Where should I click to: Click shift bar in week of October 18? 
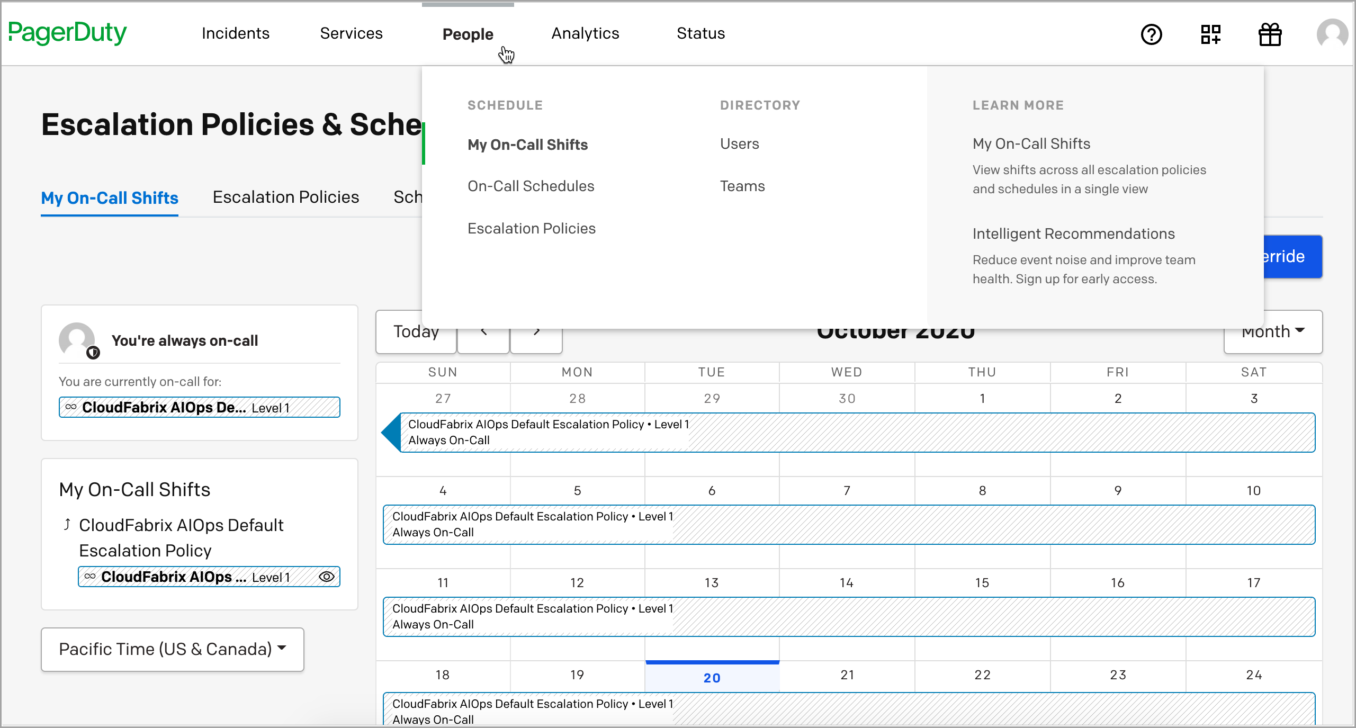pos(849,708)
